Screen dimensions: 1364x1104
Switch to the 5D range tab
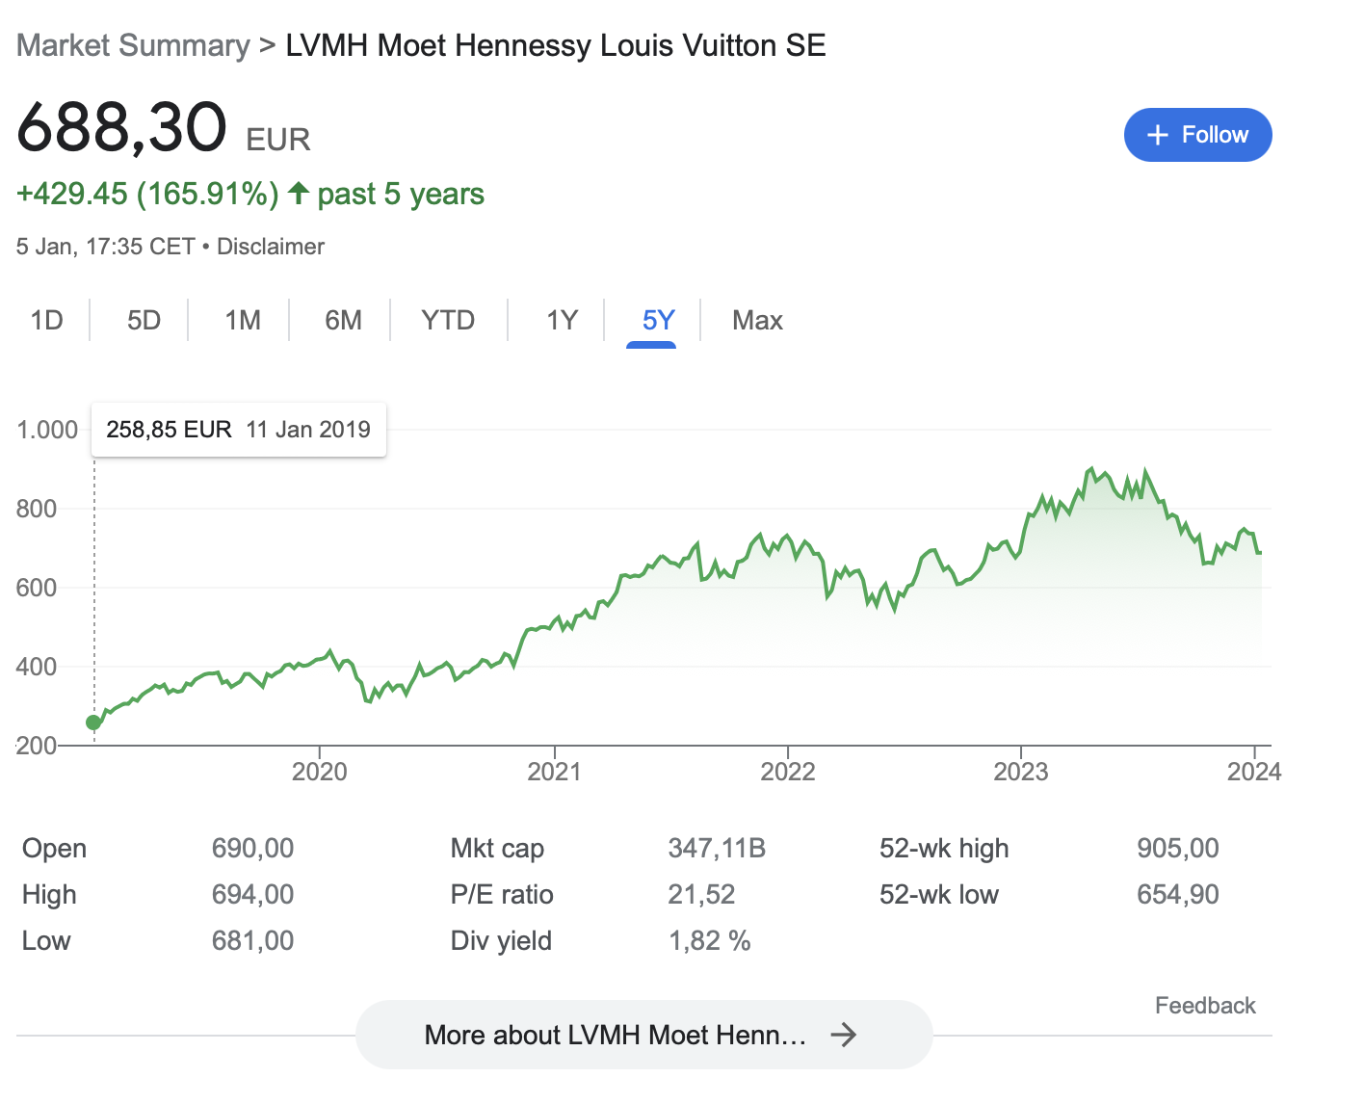point(144,320)
